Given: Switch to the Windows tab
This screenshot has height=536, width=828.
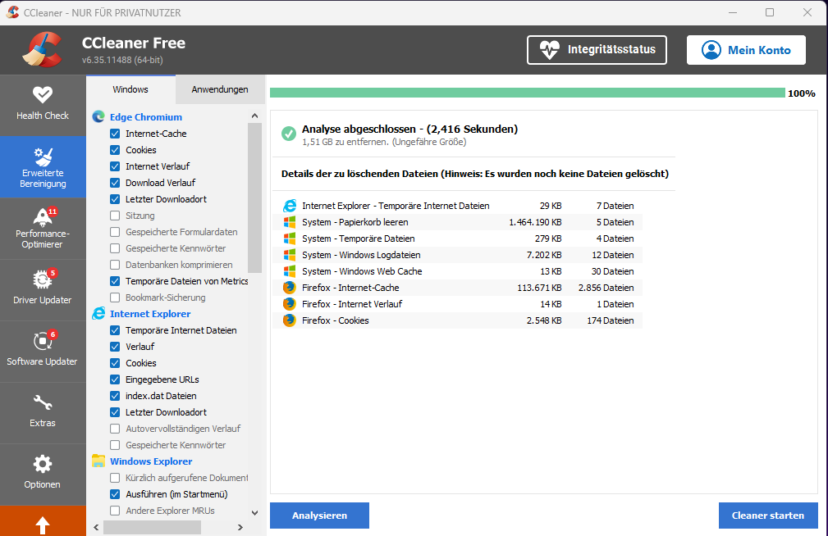Looking at the screenshot, I should click(x=130, y=89).
